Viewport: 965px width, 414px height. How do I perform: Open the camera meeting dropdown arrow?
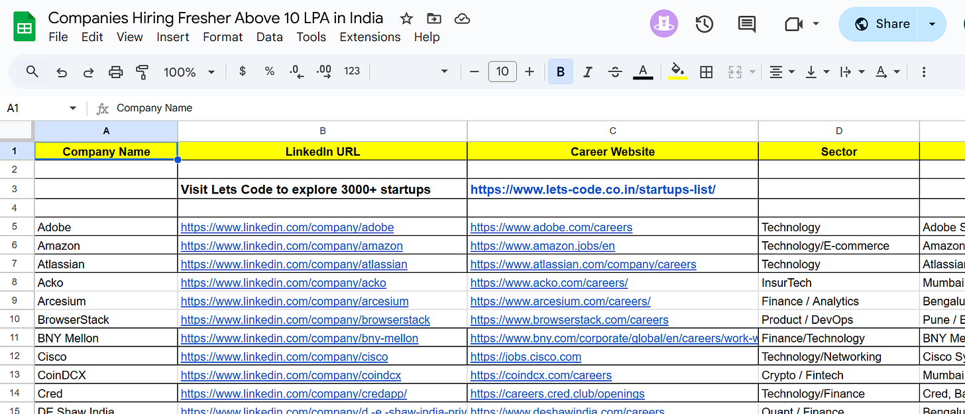click(816, 24)
